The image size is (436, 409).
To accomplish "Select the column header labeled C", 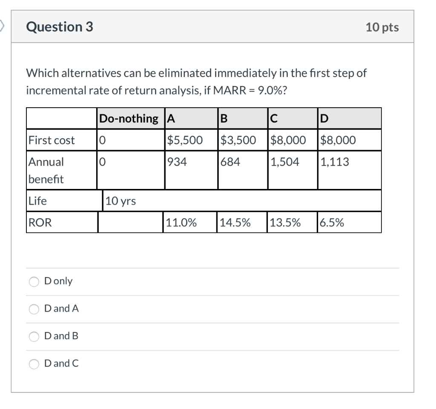I will click(x=273, y=118).
